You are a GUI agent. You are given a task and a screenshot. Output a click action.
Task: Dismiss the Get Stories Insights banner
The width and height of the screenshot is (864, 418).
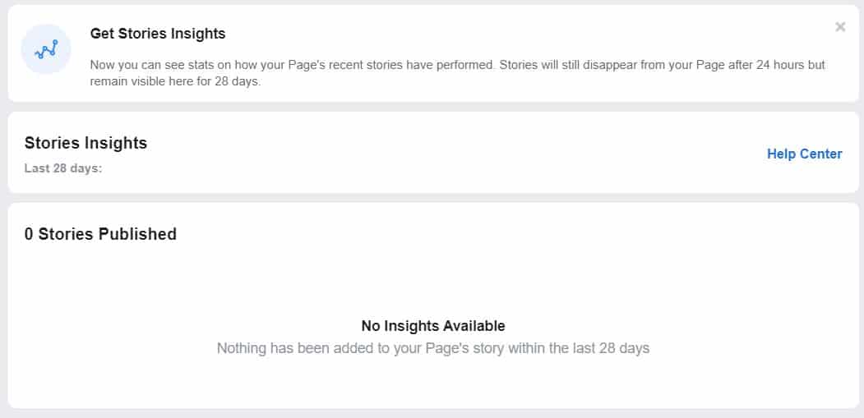click(840, 26)
